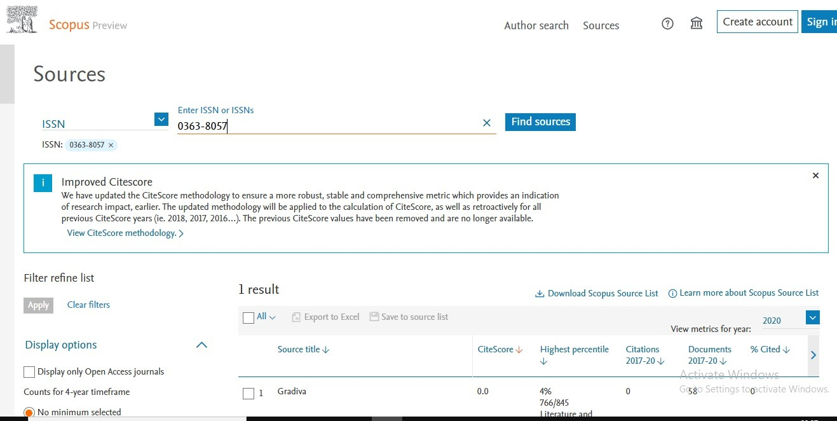837x421 pixels.
Task: Check the Gradiva result row checkbox
Action: tap(248, 394)
